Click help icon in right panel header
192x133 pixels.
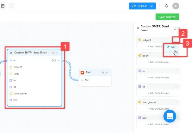(175, 28)
